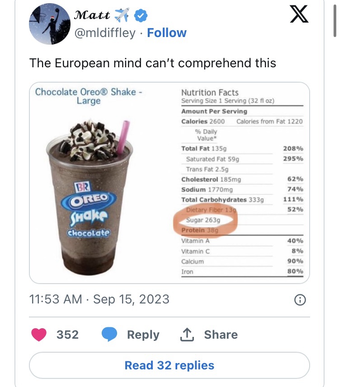
Task: Like the tweet with the heart icon
Action: tap(40, 335)
